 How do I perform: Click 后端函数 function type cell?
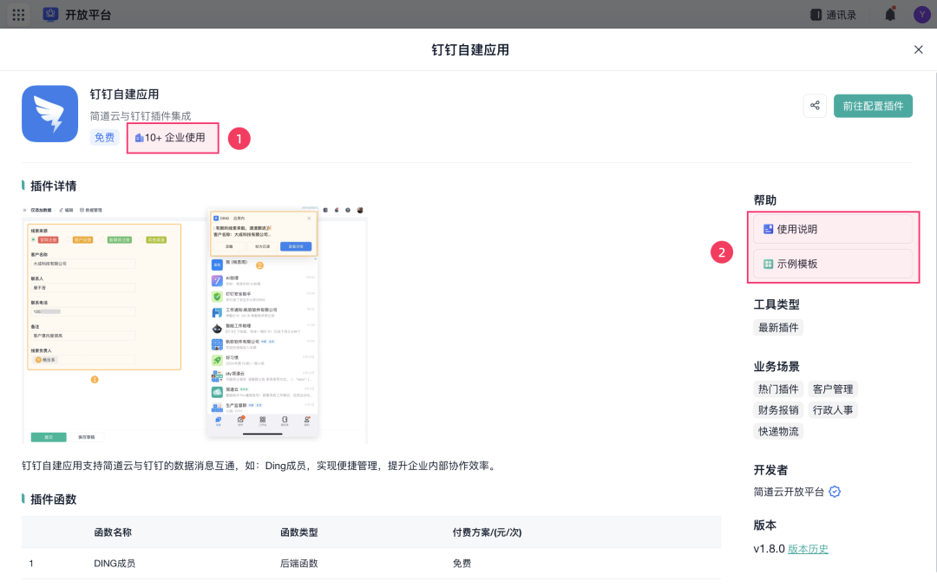point(298,564)
